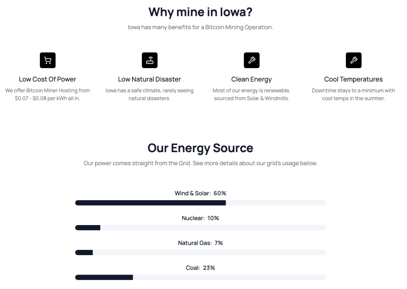Click the "Wind & Solar: 60%" label

tap(200, 193)
